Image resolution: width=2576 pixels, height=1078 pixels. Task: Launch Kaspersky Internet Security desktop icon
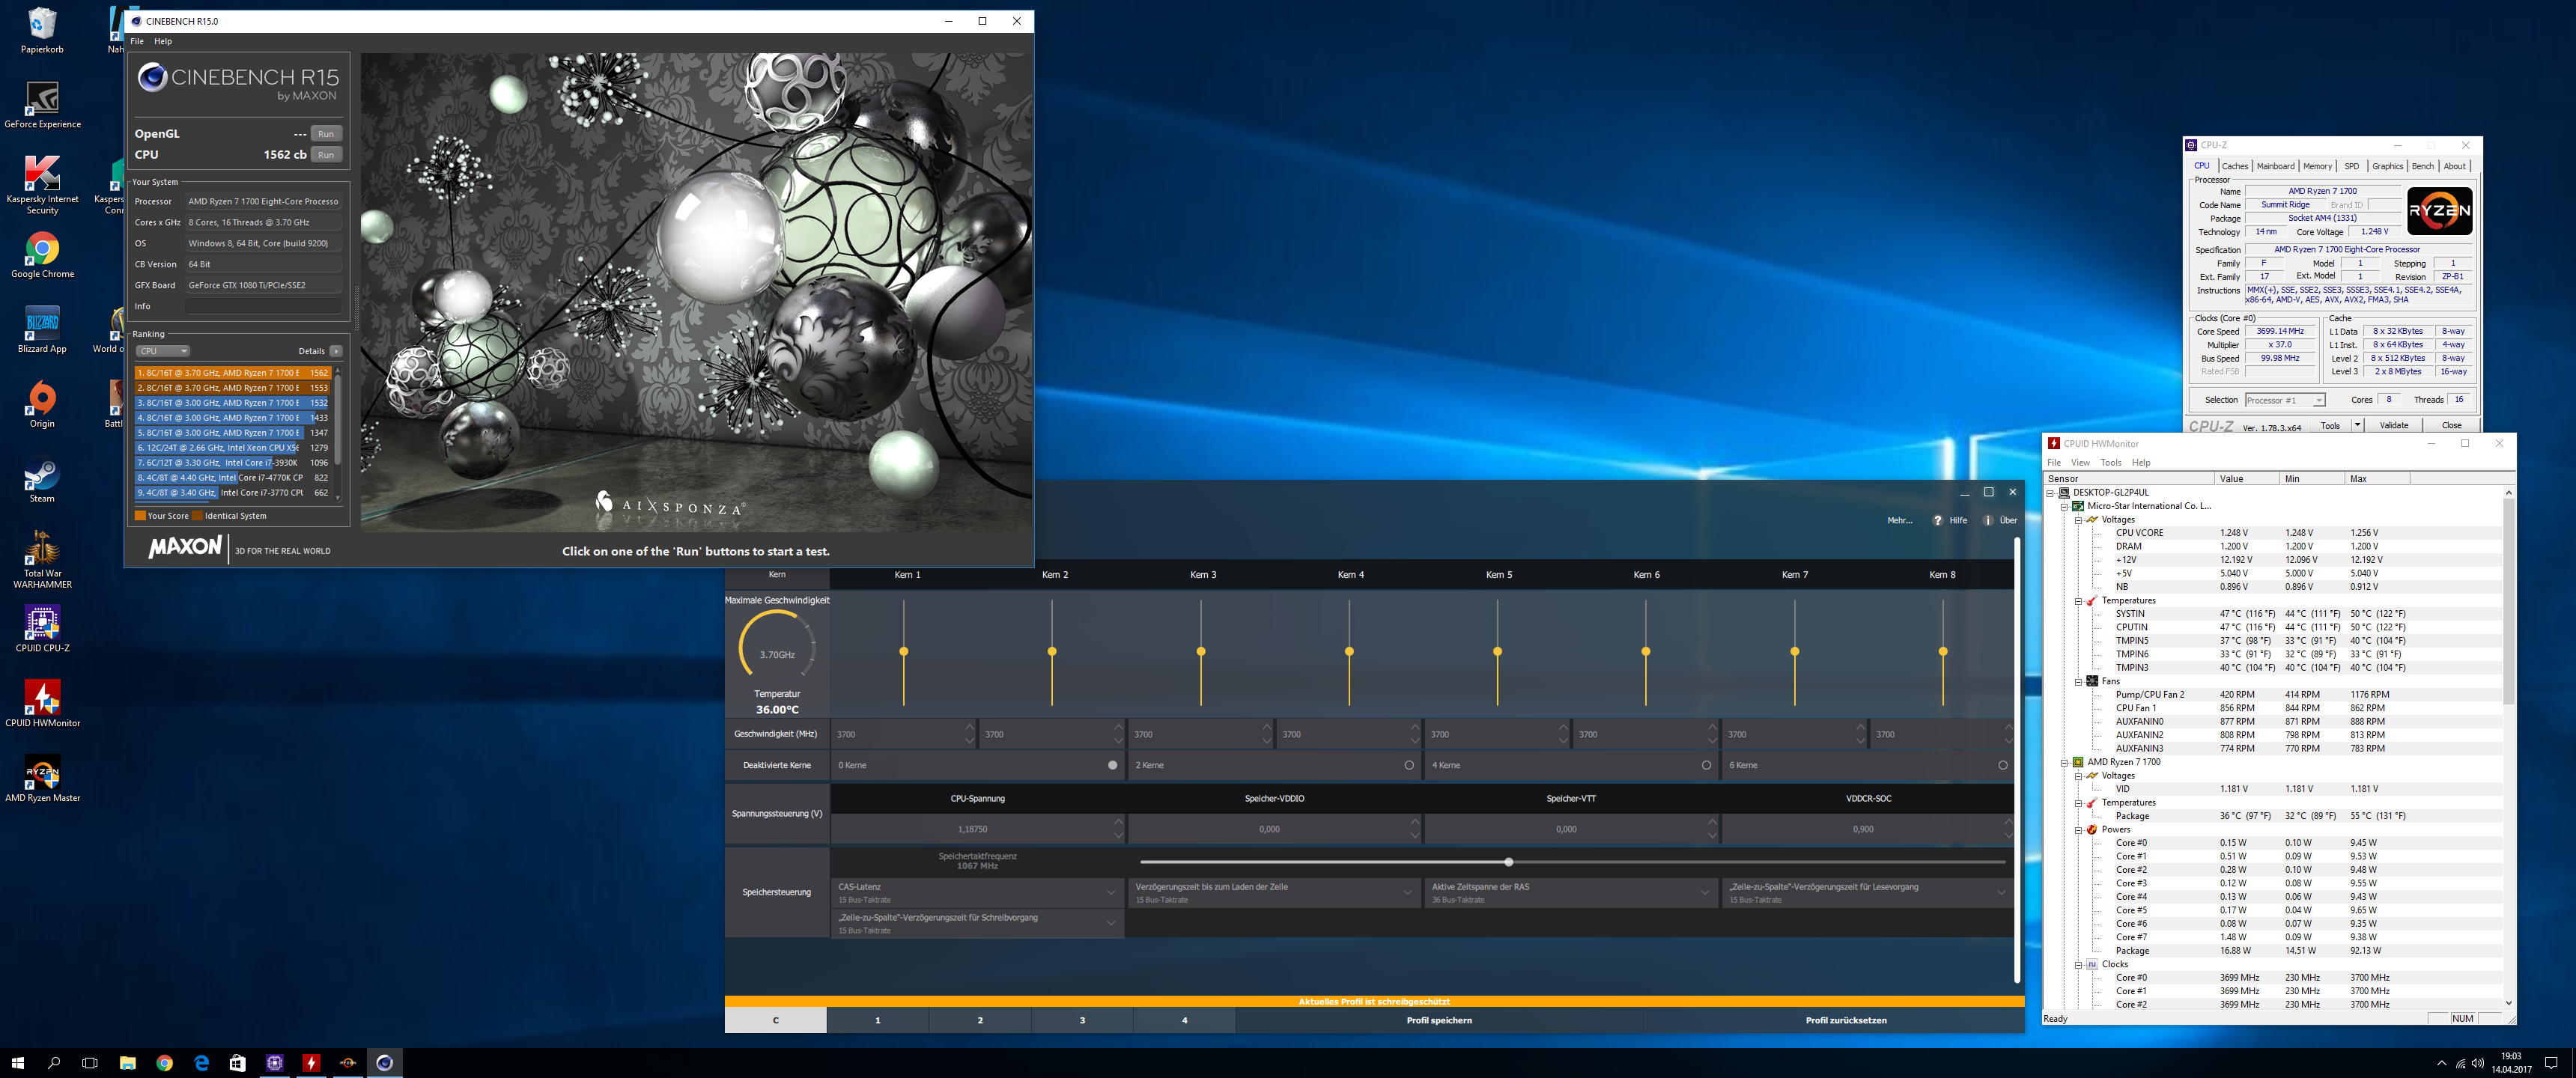[x=42, y=185]
